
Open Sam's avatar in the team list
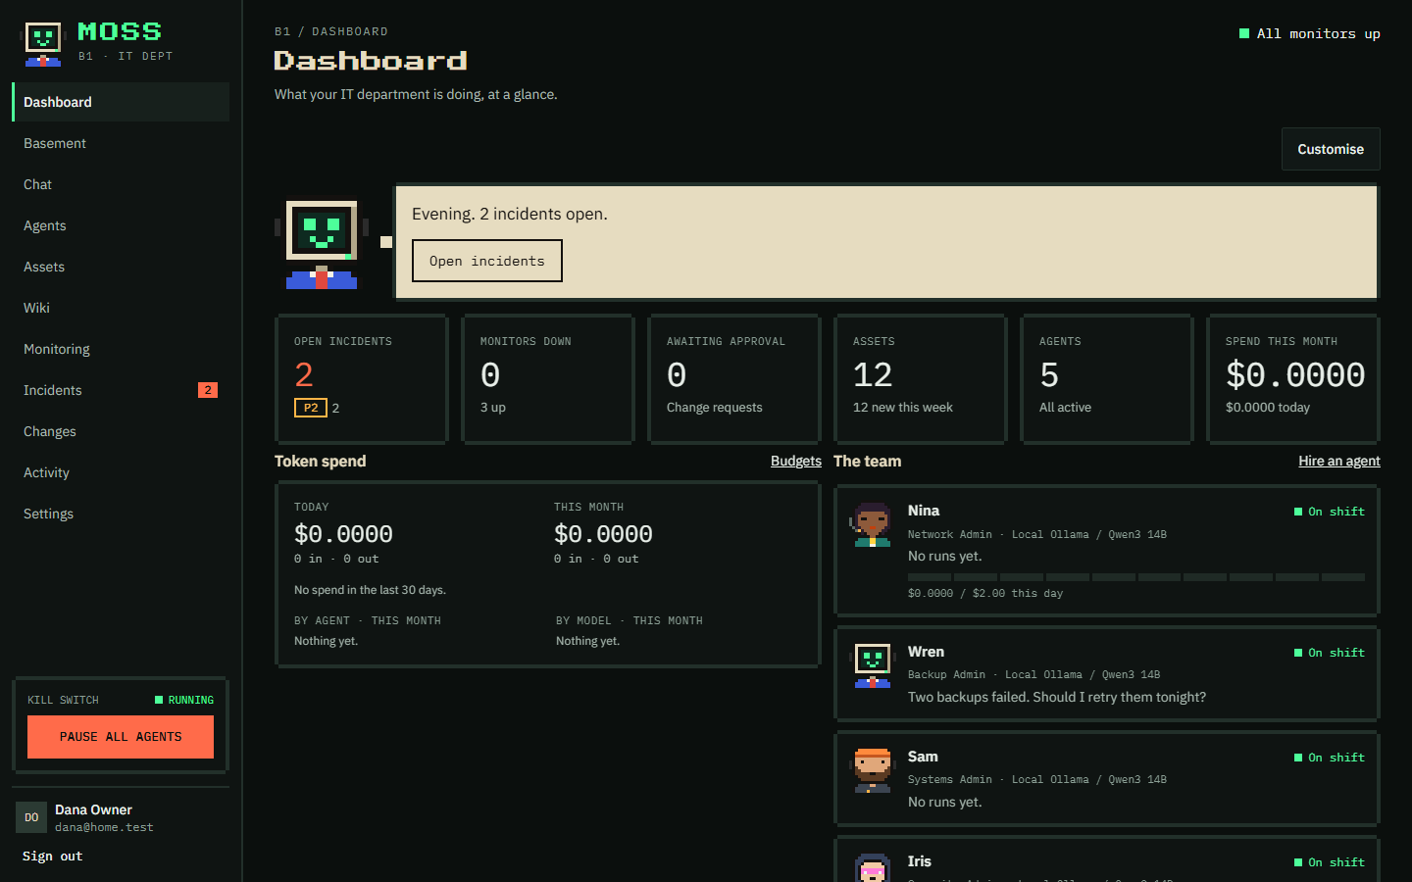click(x=872, y=770)
